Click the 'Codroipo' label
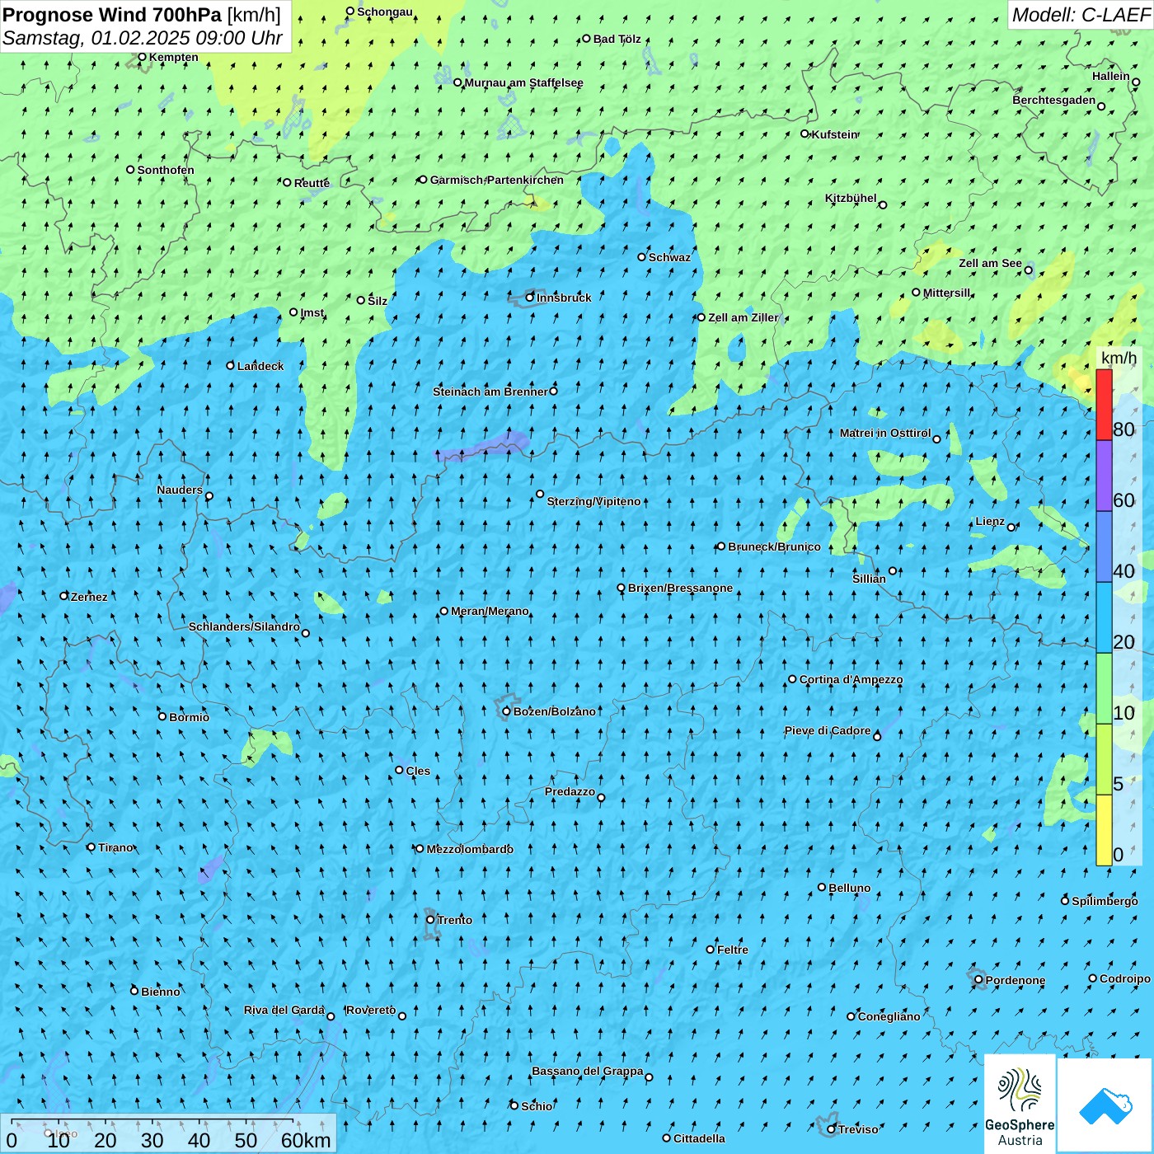The image size is (1154, 1154). tap(1125, 978)
